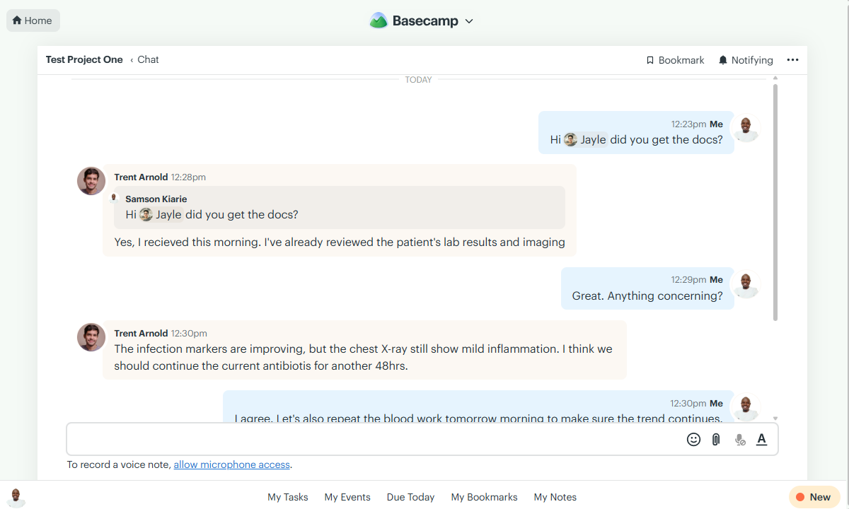Screen dimensions: 849x509
Task: Open profile avatar at bottom left
Action: (16, 498)
